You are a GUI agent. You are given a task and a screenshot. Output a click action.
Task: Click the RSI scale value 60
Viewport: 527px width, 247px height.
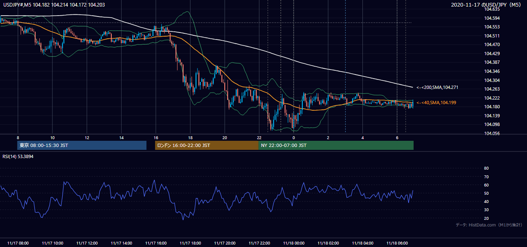coord(486,185)
